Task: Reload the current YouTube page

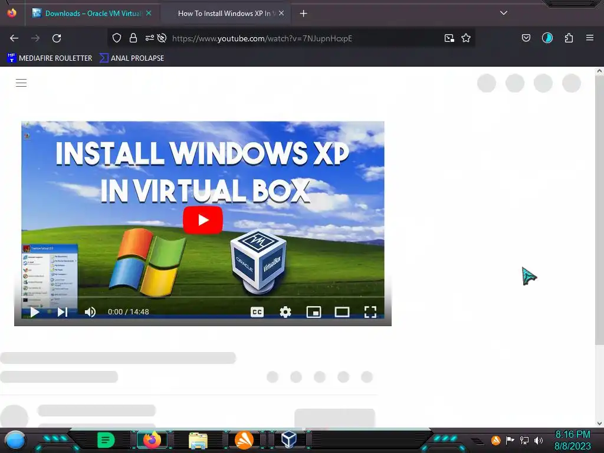Action: tap(57, 38)
